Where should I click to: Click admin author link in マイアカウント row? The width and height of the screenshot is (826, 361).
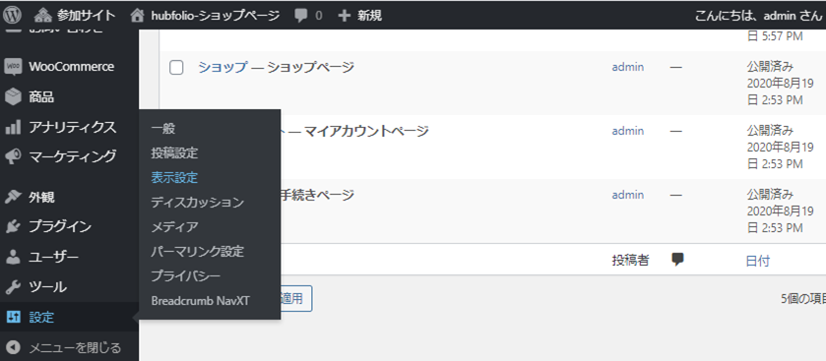[627, 131]
